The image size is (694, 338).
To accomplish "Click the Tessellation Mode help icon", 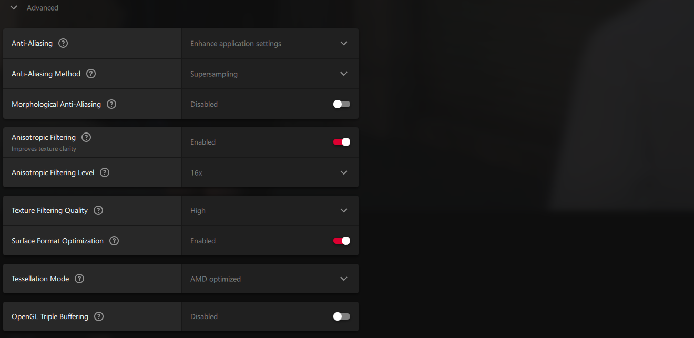I will 79,279.
